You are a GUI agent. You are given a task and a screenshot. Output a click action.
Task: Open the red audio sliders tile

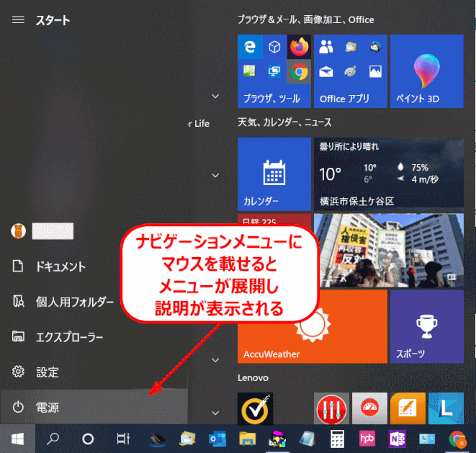331,408
